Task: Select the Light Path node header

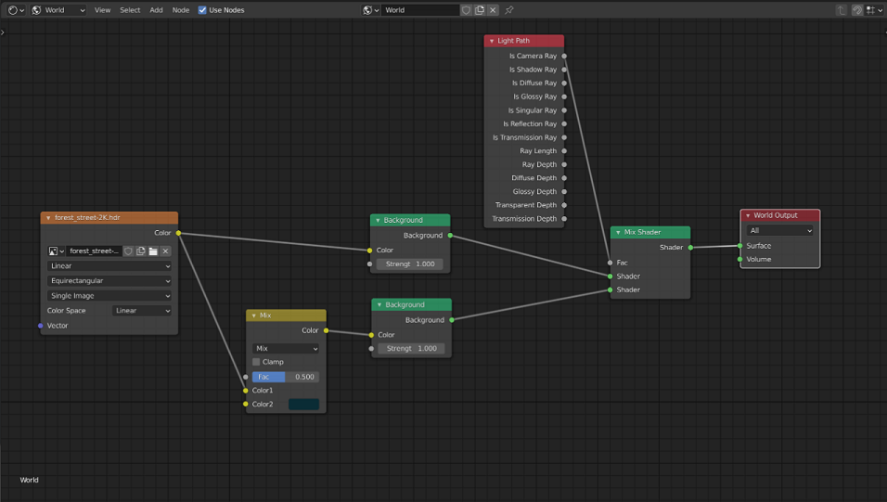Action: tap(524, 41)
